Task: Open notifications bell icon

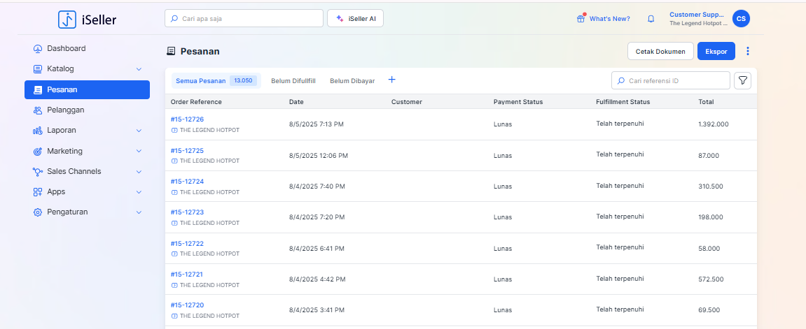Action: tap(651, 19)
